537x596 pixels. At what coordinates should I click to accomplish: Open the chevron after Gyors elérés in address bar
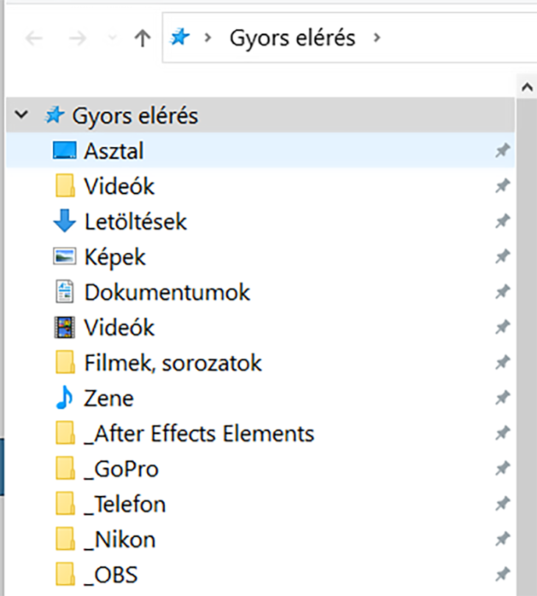[x=377, y=38]
